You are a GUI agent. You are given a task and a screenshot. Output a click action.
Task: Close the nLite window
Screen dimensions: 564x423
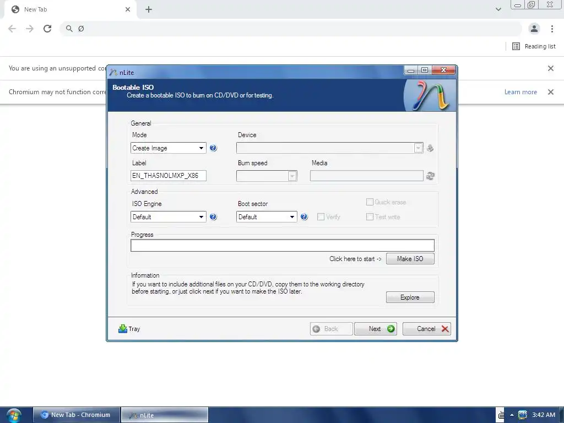[443, 70]
